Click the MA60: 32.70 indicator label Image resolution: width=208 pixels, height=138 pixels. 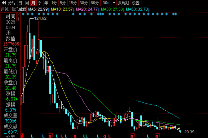(138, 9)
